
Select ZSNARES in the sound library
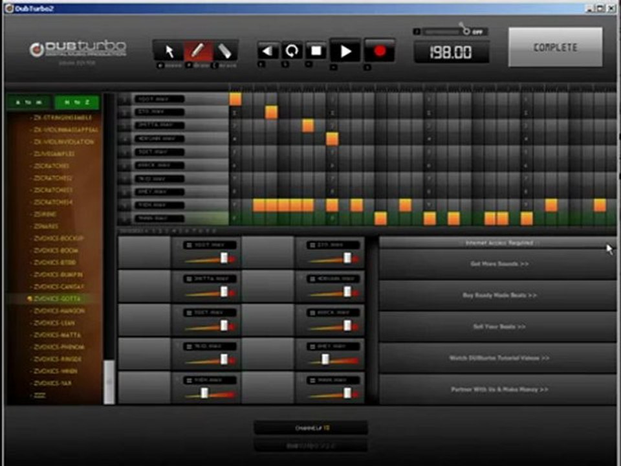pos(46,227)
